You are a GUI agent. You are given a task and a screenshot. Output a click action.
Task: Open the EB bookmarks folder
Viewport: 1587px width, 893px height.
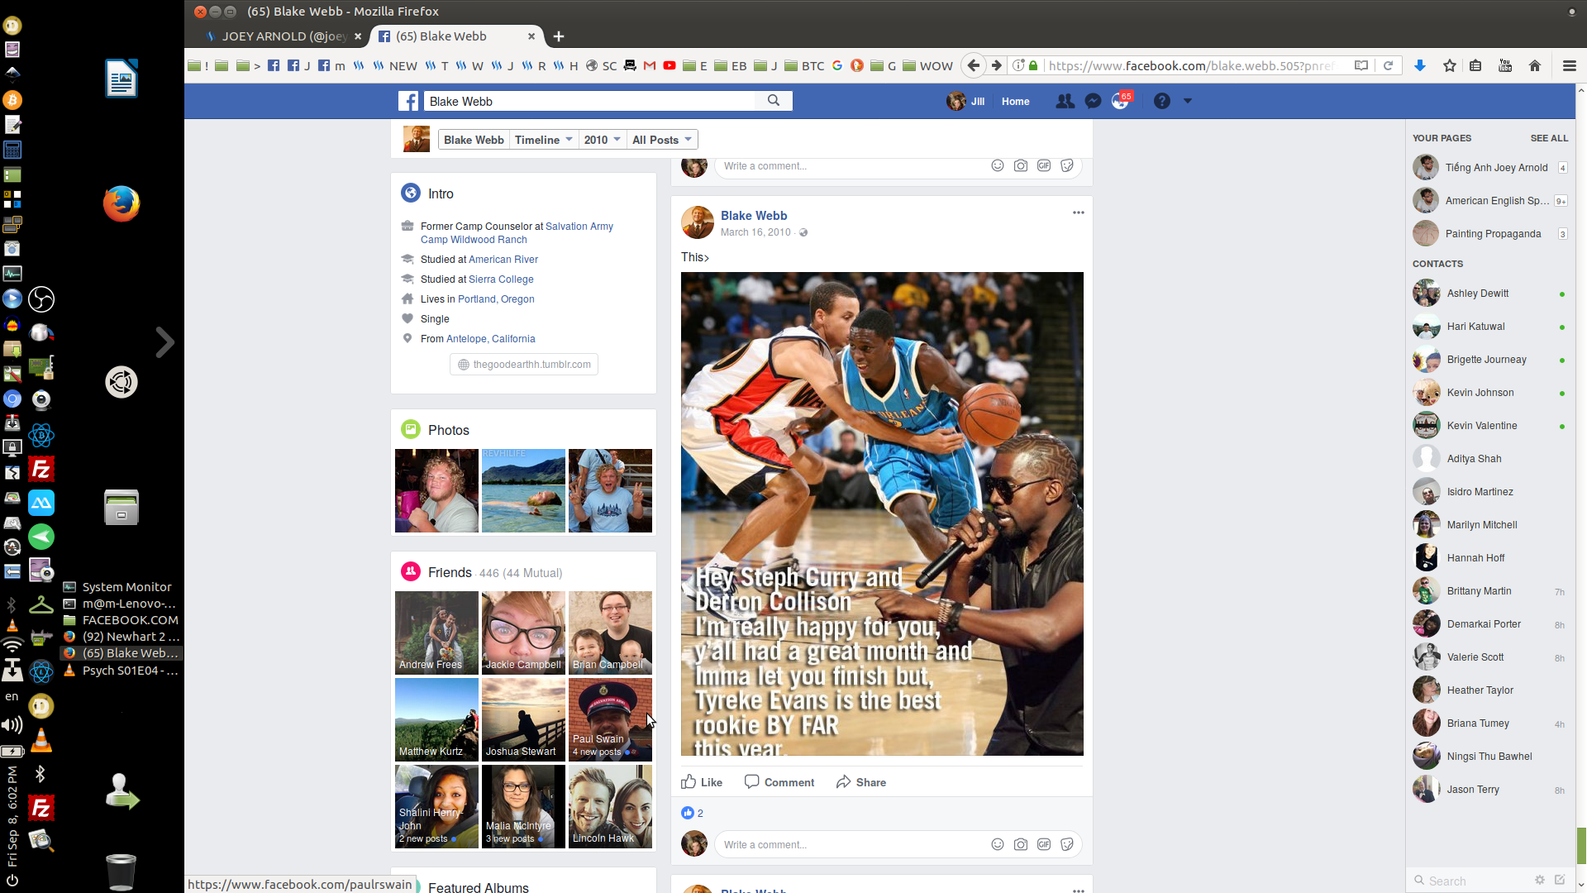tap(730, 65)
